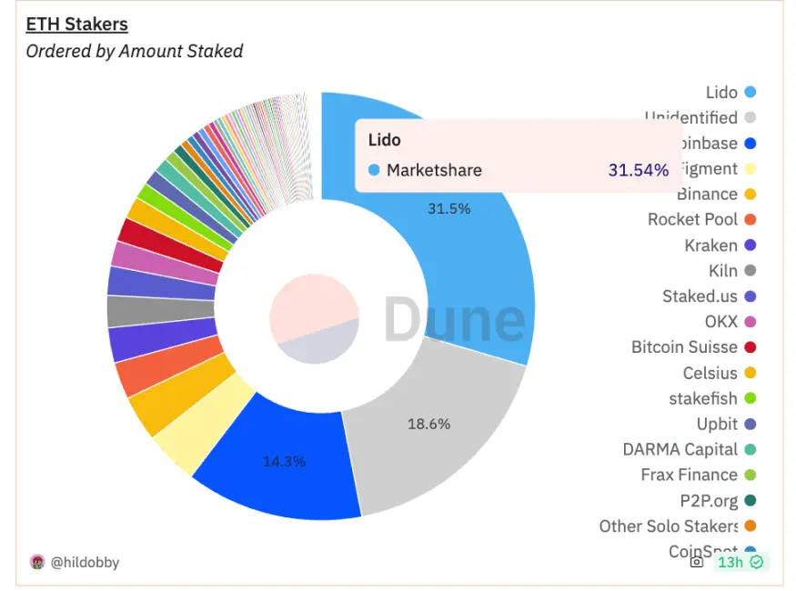This screenshot has width=796, height=591.
Task: Click the Binance orange legend dot
Action: click(750, 195)
